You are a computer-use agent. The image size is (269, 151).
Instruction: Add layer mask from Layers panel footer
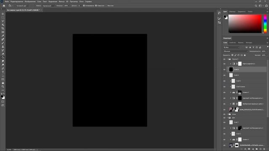249,149
